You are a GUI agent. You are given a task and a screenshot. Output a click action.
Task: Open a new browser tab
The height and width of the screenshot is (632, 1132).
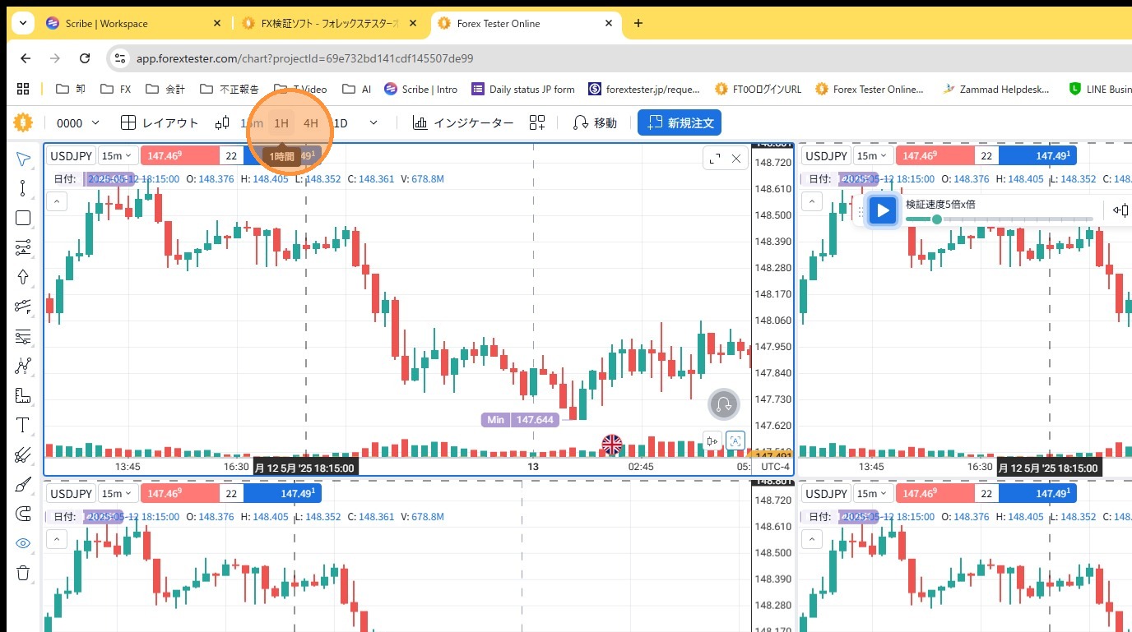[x=638, y=23]
